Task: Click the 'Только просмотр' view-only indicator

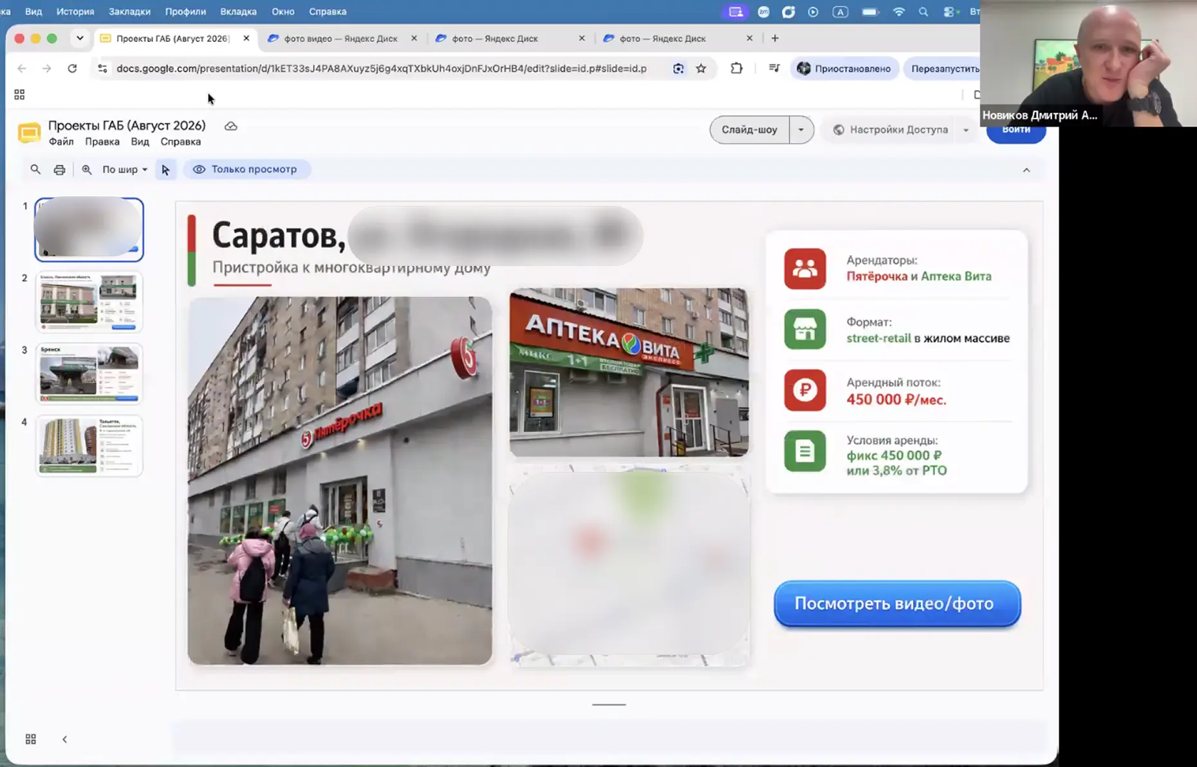Action: pyautogui.click(x=246, y=169)
